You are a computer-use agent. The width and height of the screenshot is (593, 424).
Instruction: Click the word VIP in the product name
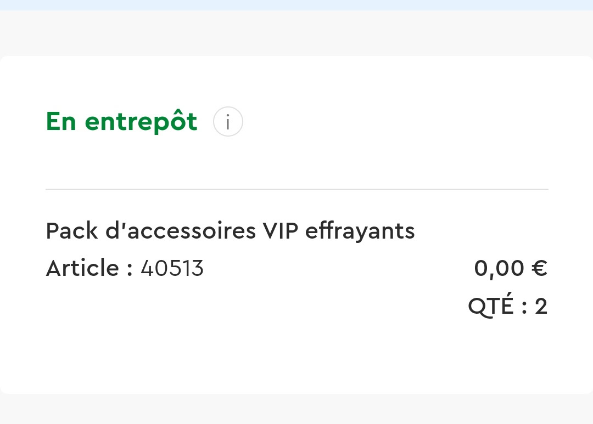click(280, 231)
